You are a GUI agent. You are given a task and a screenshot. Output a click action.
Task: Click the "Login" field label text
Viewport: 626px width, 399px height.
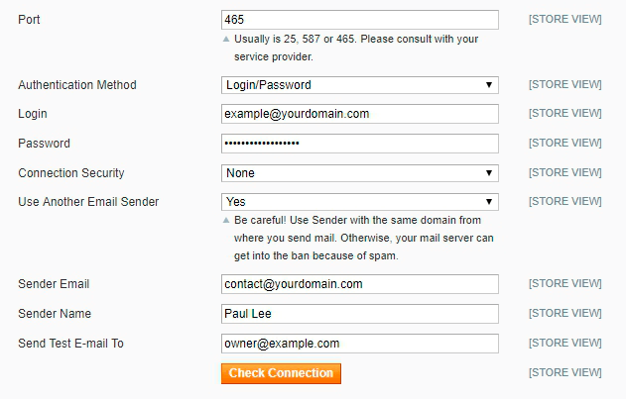click(33, 114)
